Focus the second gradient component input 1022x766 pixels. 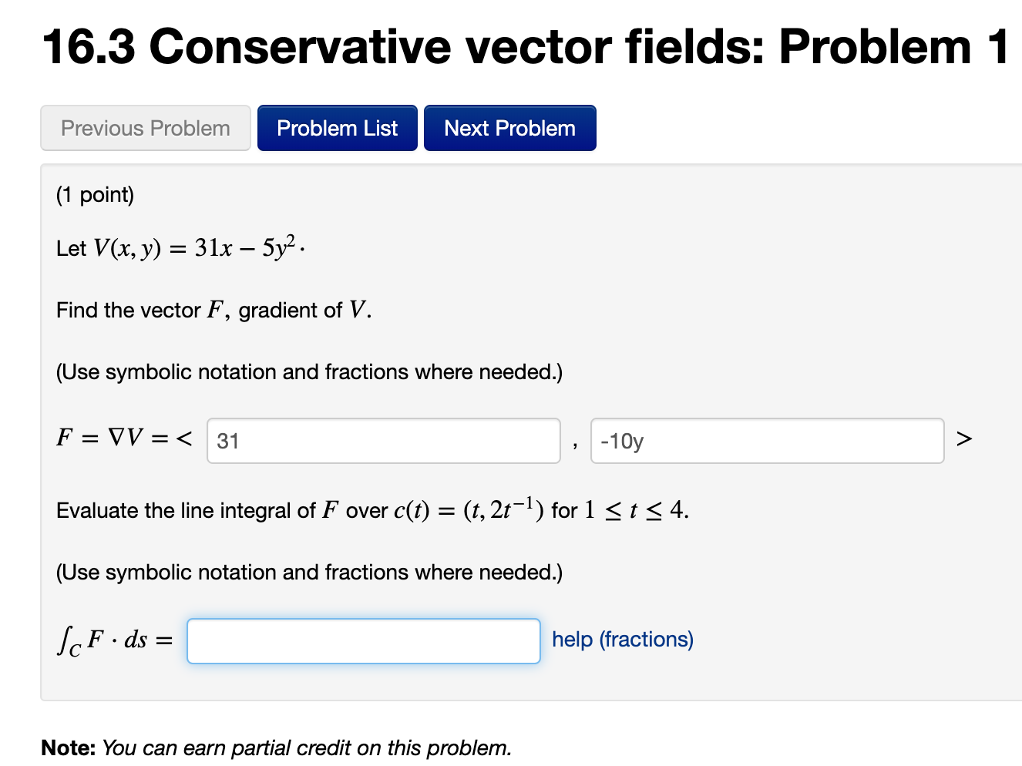click(767, 440)
